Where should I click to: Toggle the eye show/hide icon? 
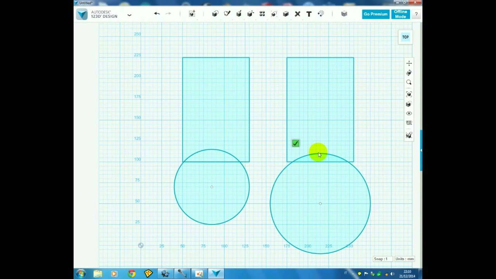click(409, 114)
